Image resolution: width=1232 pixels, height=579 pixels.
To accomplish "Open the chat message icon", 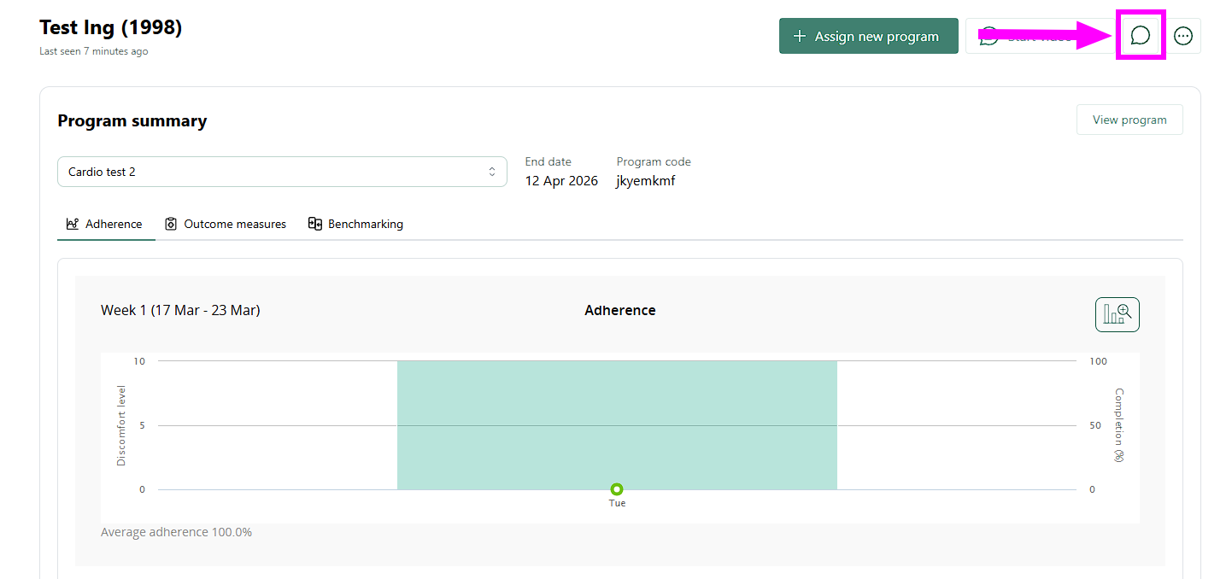I will click(1140, 36).
